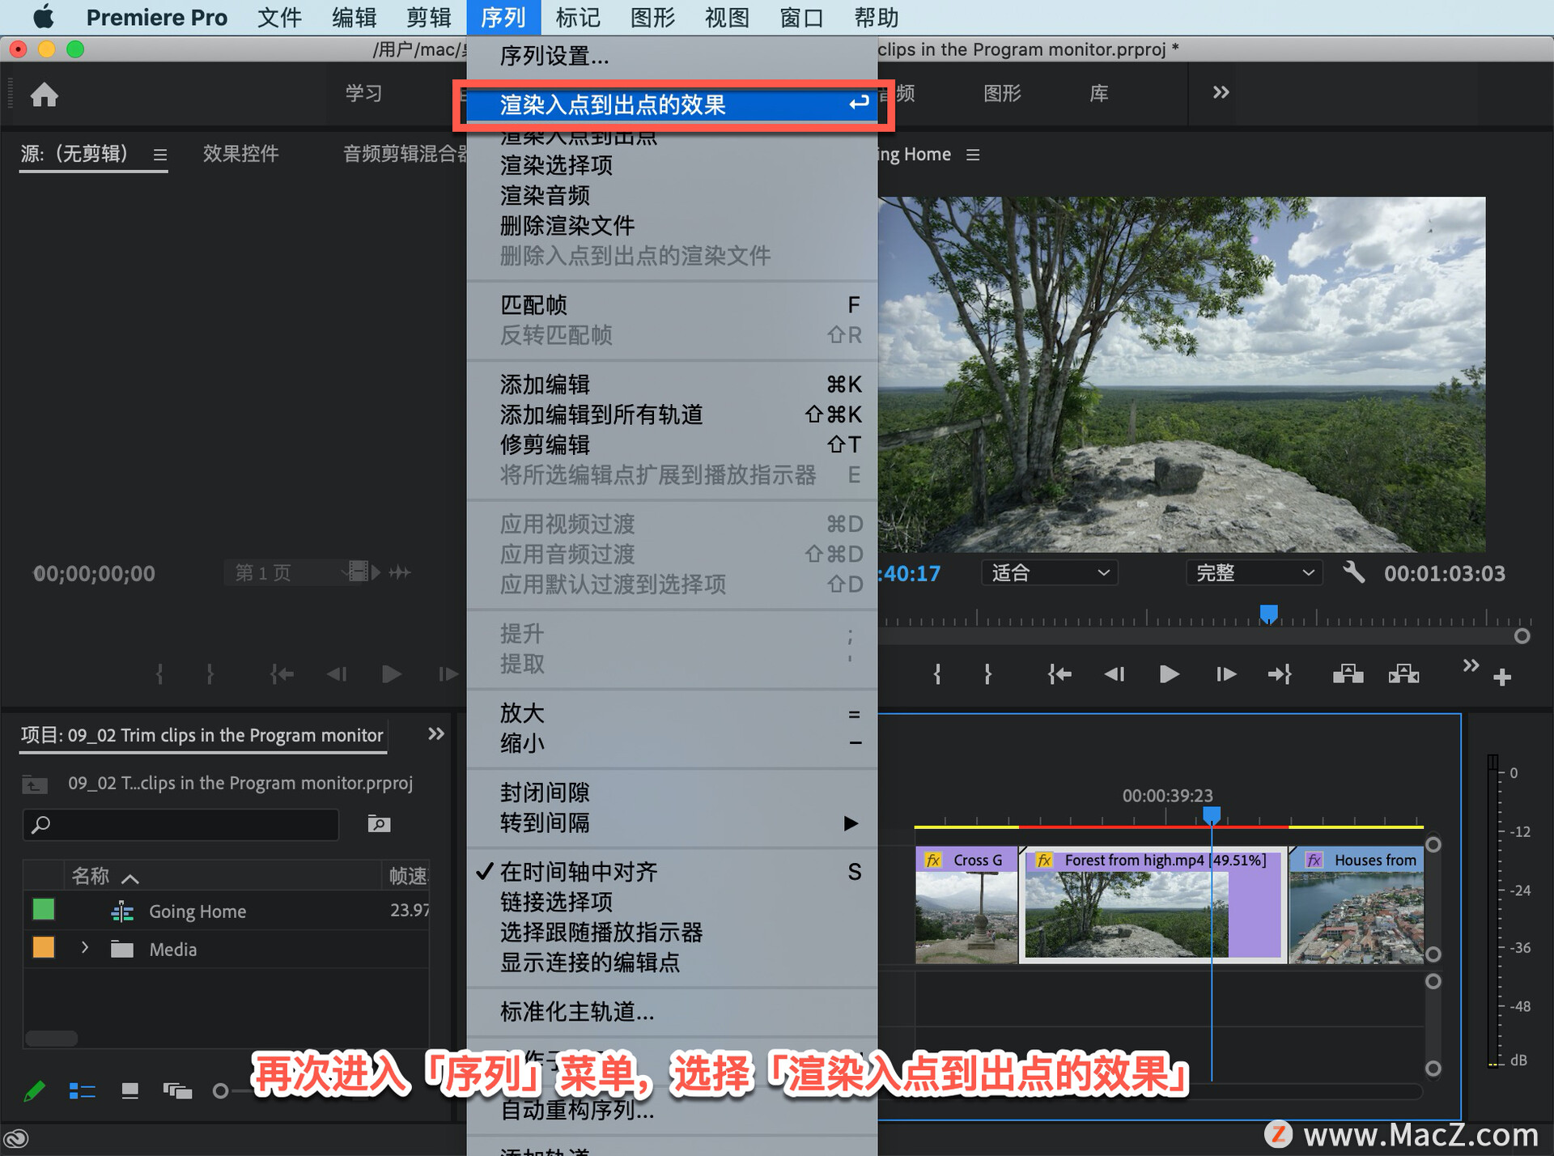Open Creative Cloud status icon at bottom
Image resolution: width=1554 pixels, height=1156 pixels.
pyautogui.click(x=16, y=1140)
